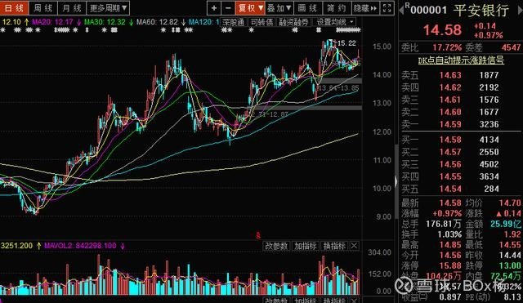This screenshot has width=523, height=303.
Task: Click the 卖五 price 14.63
Action: click(450, 75)
